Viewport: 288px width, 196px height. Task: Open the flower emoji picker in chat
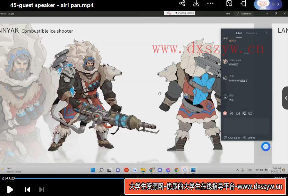point(225,113)
